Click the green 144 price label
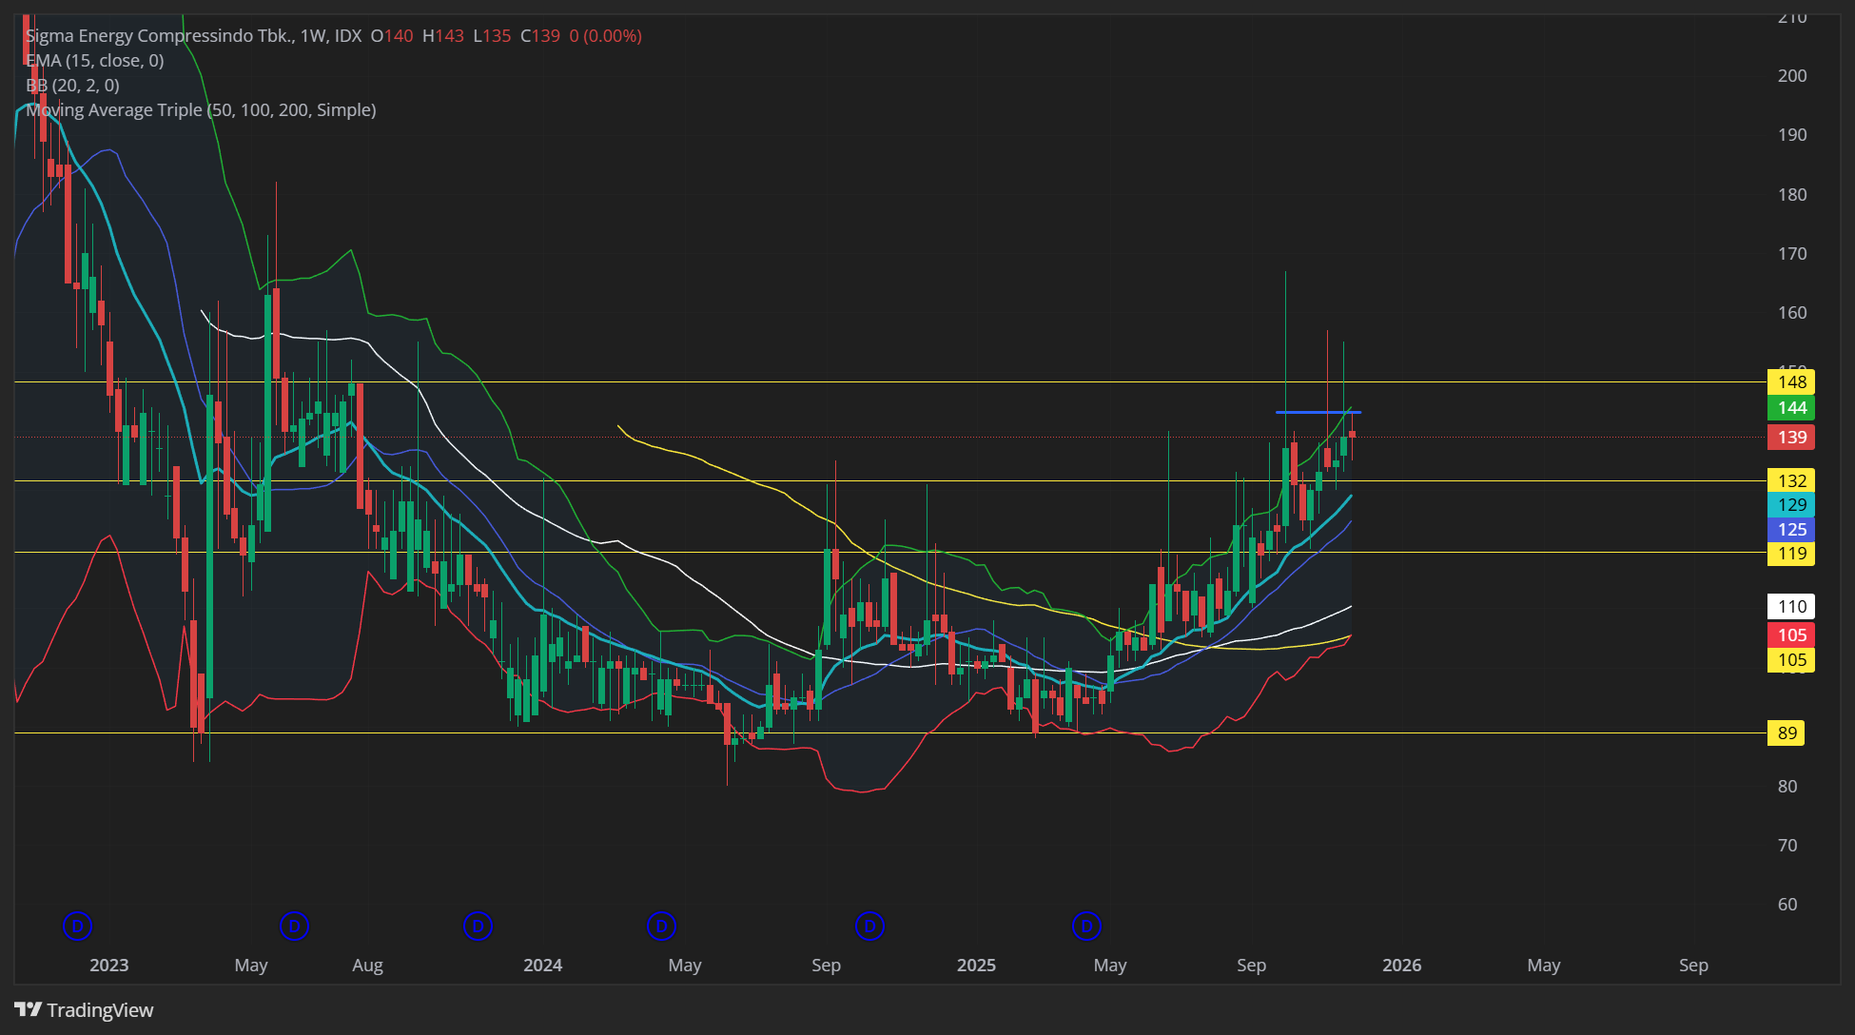 (1791, 408)
